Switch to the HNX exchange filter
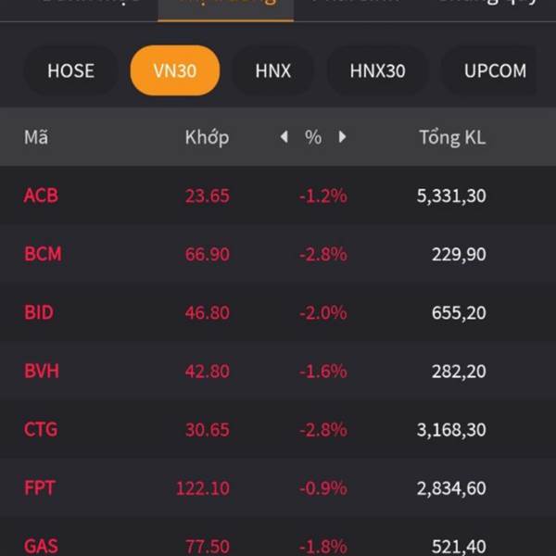Screen dimensions: 556x556 272,70
